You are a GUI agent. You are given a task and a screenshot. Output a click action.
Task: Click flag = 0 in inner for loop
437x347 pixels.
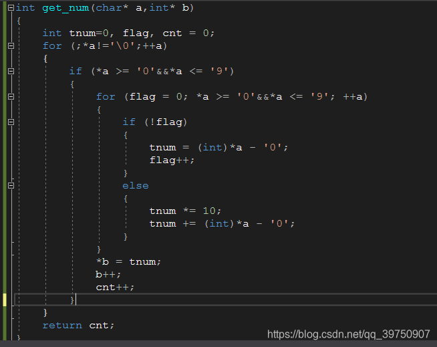pos(156,97)
